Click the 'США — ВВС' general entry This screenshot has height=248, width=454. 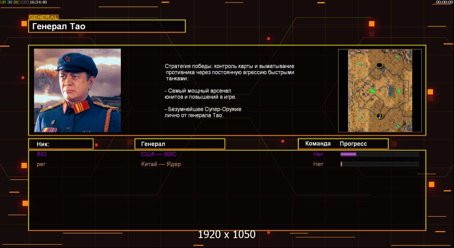tap(159, 154)
